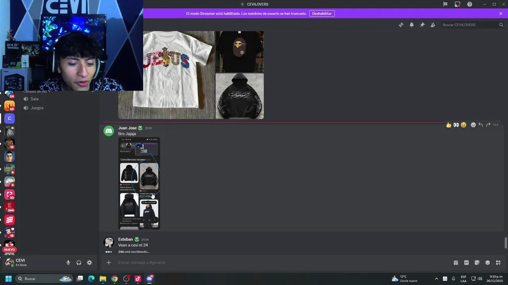The width and height of the screenshot is (508, 285).
Task: Expand the hidden system tray icons chevron
Action: tap(437, 279)
